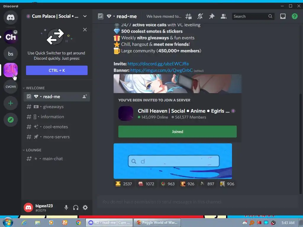Open the inbox icon

pyautogui.click(x=283, y=17)
